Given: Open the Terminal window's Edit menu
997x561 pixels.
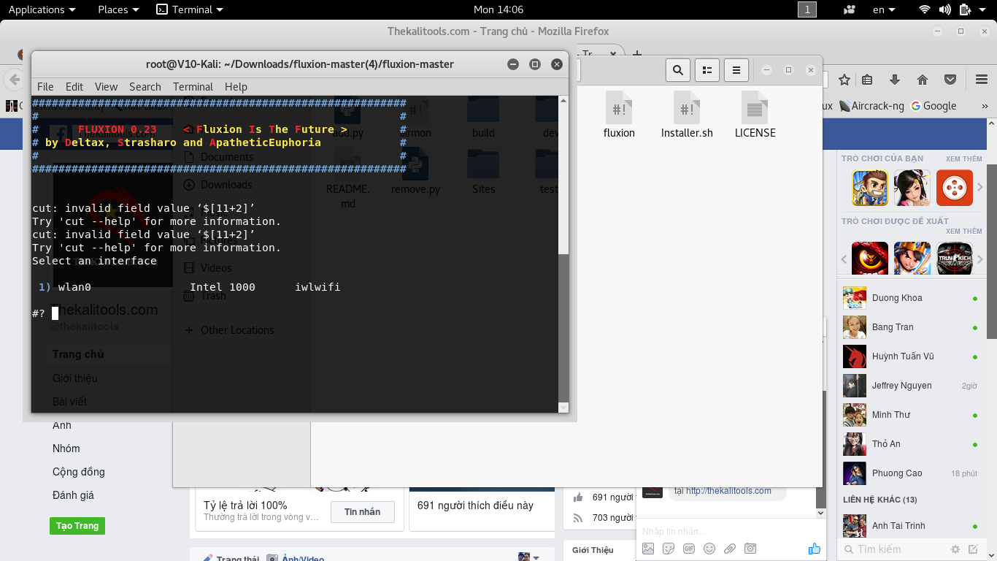Looking at the screenshot, I should (74, 86).
